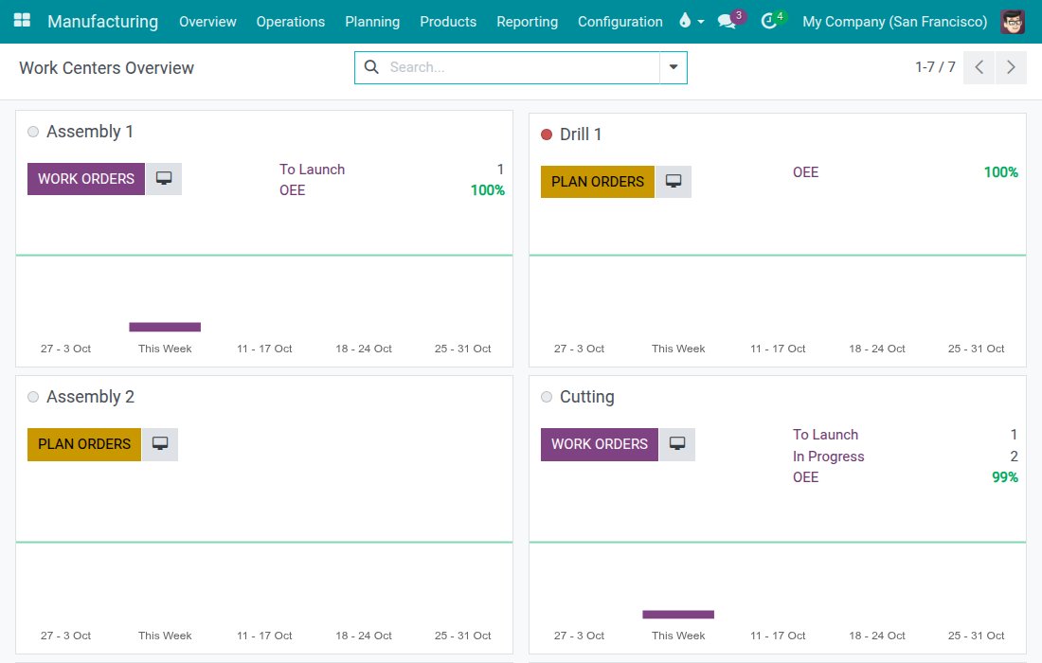Click 100% OEE value in Assembly 1

pyautogui.click(x=488, y=190)
